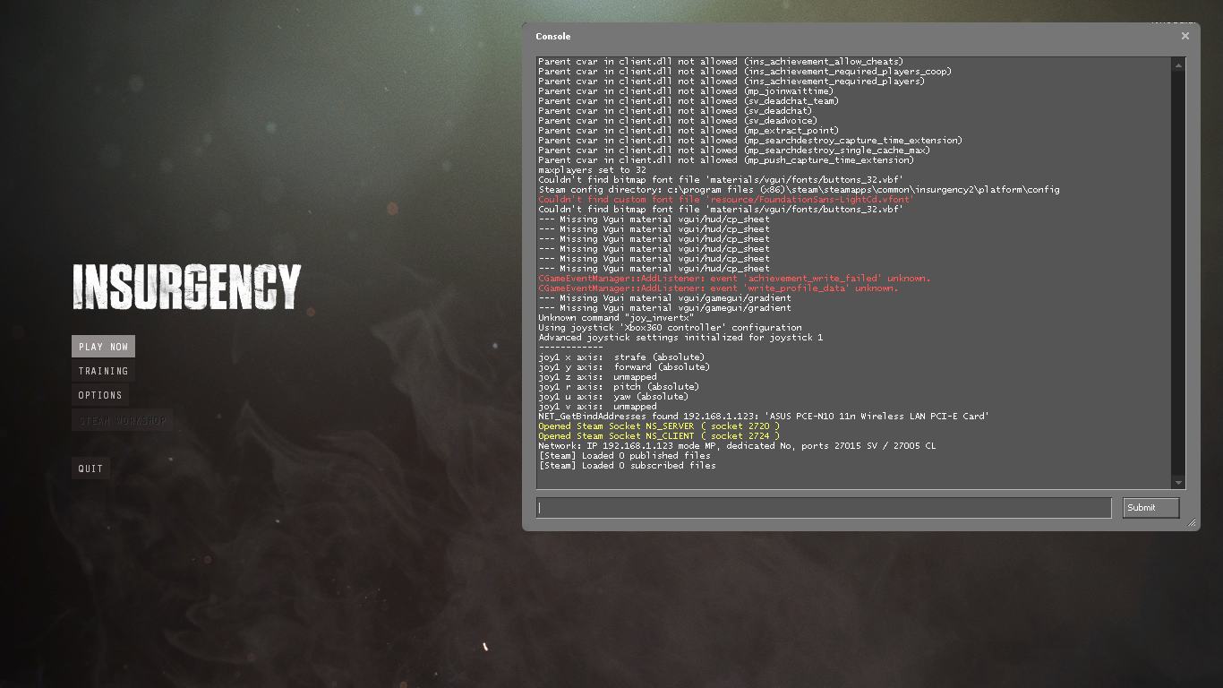The image size is (1223, 688).
Task: Click the 'Steam config directory' line
Action: [x=799, y=190]
